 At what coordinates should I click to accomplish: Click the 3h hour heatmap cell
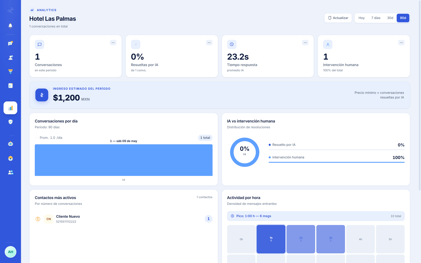click(330, 239)
